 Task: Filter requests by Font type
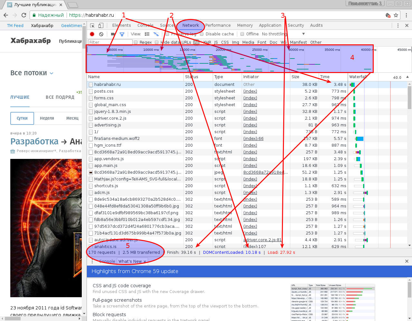coord(262,42)
